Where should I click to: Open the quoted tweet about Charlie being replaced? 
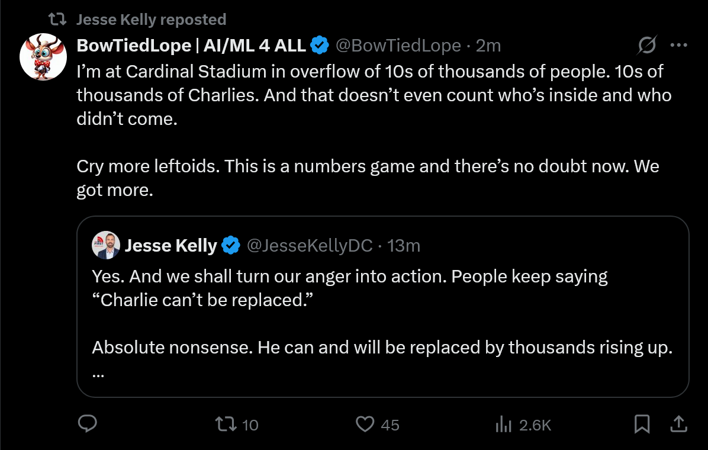click(x=383, y=307)
